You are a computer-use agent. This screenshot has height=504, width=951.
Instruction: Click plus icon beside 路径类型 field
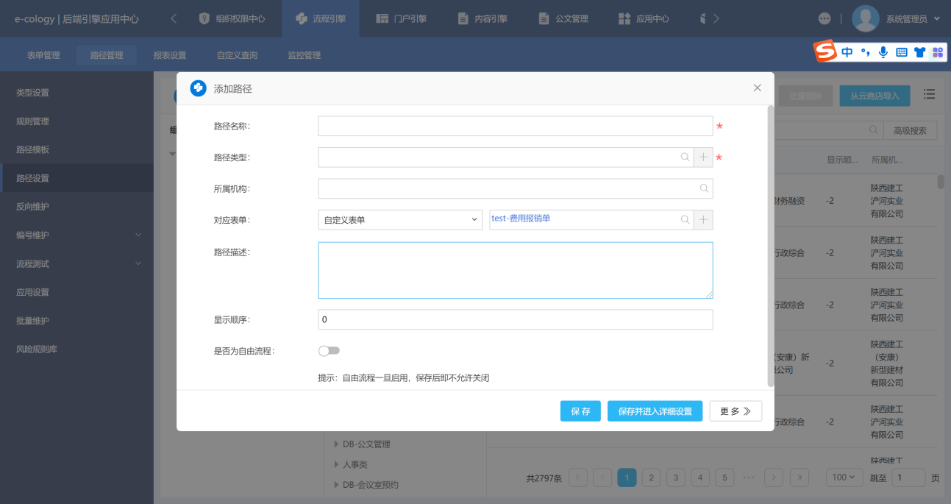coord(703,157)
